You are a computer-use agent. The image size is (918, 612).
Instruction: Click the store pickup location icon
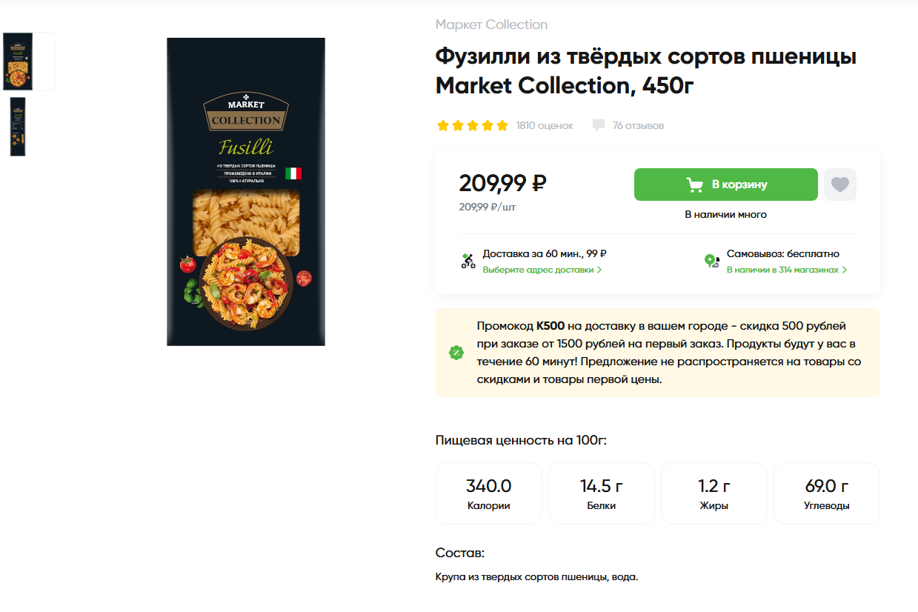(x=711, y=261)
